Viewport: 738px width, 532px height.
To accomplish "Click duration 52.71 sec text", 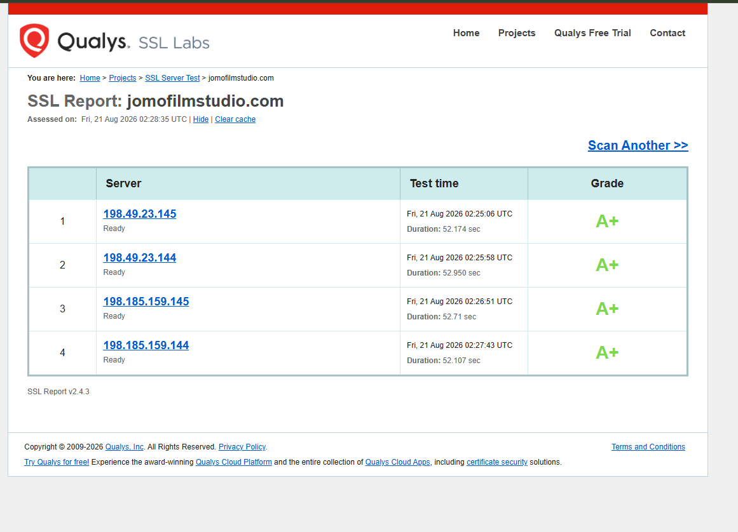I will pyautogui.click(x=442, y=317).
